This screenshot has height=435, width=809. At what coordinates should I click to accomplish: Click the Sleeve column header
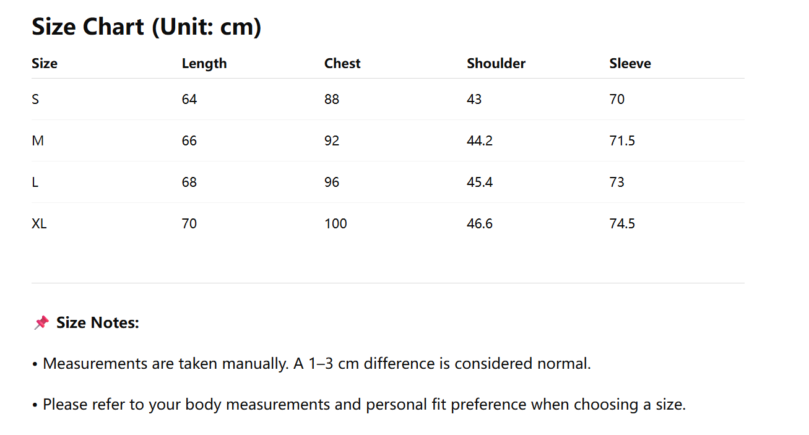630,63
